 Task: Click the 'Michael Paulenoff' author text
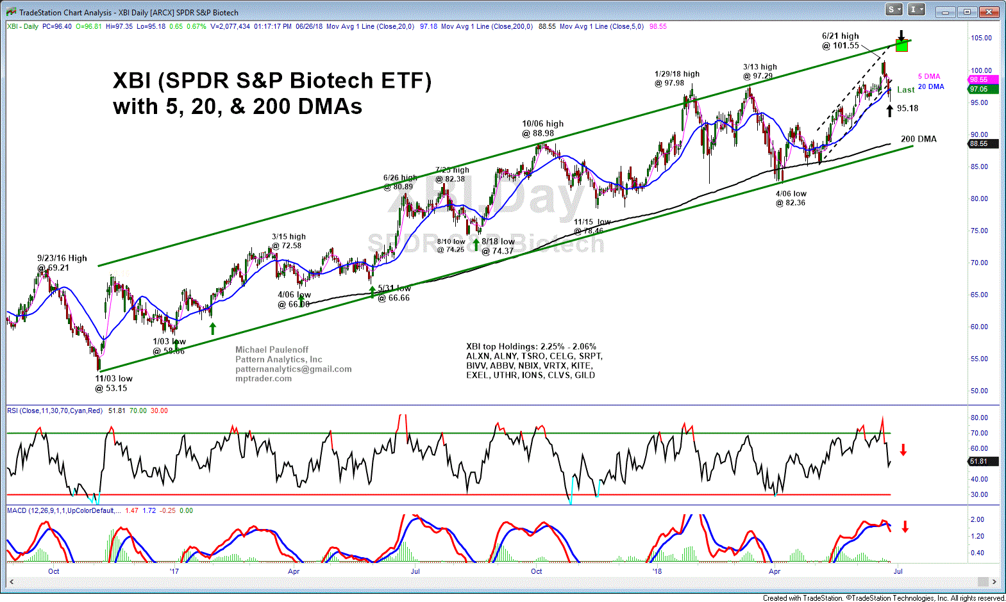coord(272,350)
